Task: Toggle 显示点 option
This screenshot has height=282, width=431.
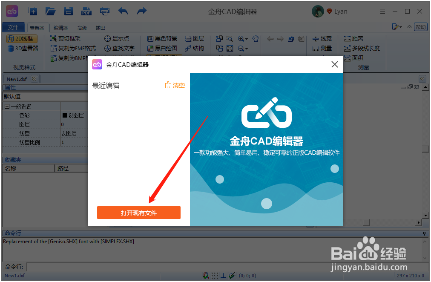Action: pos(117,38)
